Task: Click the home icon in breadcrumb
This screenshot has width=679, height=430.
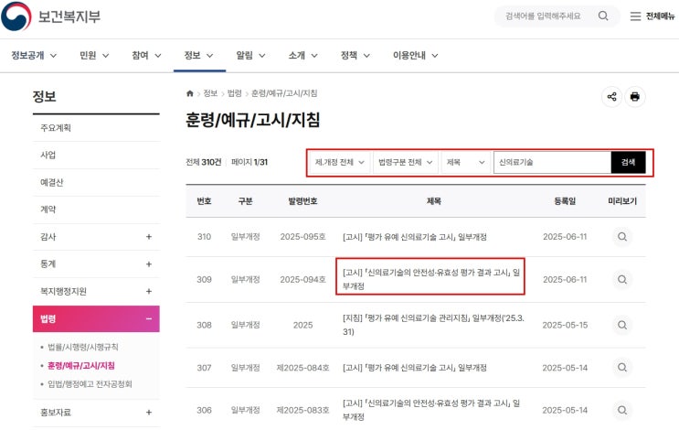Action: [190, 93]
